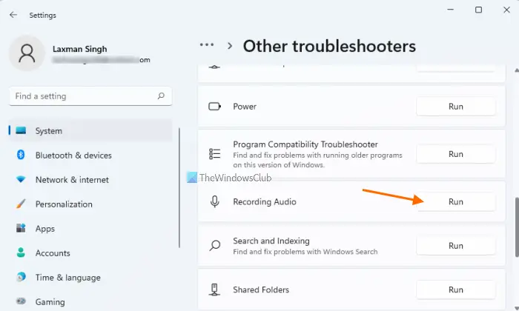Open Apps settings category
Screen dimensions: 519x311
[x=90, y=229]
